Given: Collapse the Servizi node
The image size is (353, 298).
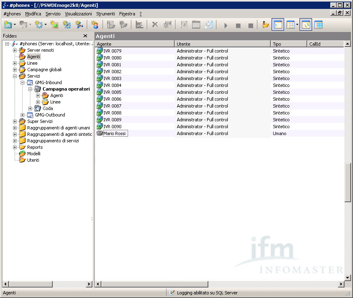Looking at the screenshot, I should 15,76.
